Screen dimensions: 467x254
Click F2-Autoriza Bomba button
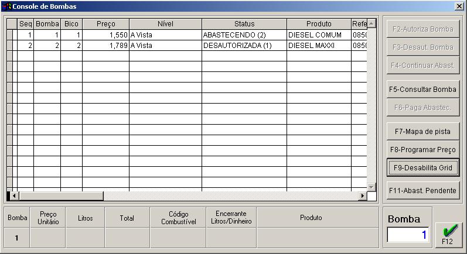[423, 29]
